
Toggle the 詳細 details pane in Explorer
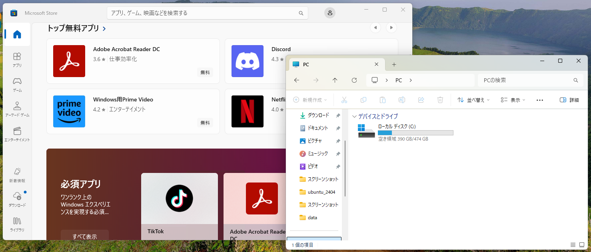569,100
